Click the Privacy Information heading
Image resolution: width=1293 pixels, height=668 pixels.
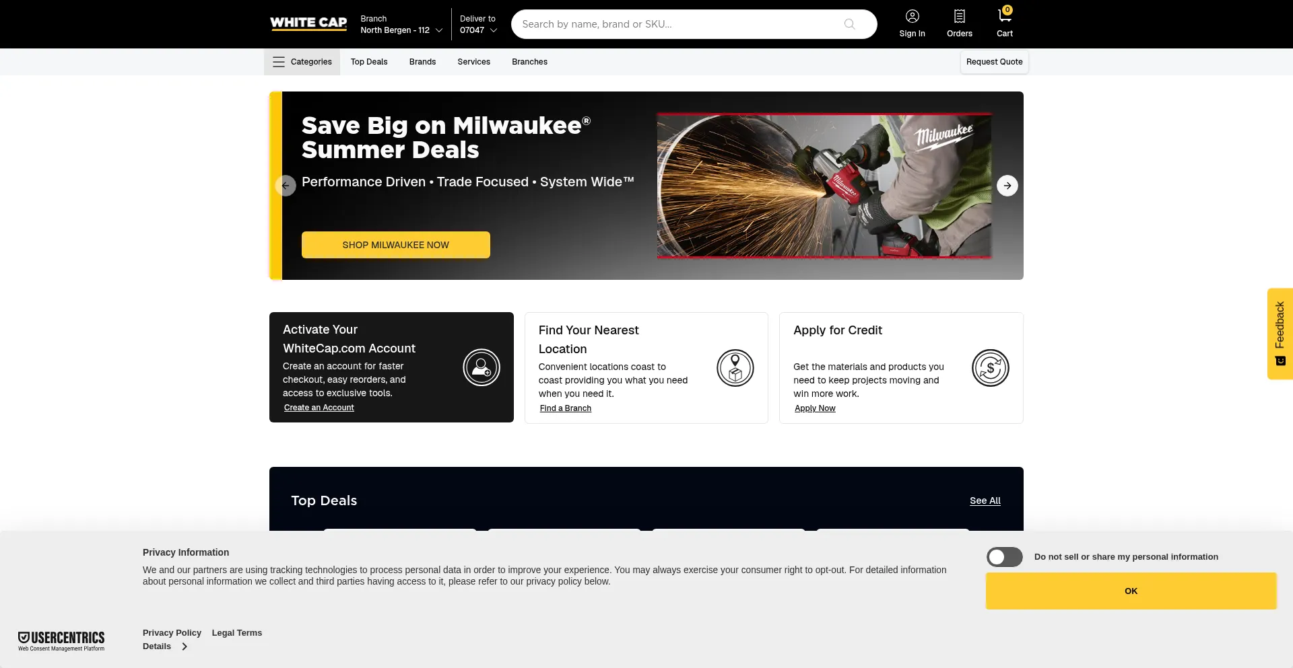[x=186, y=552]
